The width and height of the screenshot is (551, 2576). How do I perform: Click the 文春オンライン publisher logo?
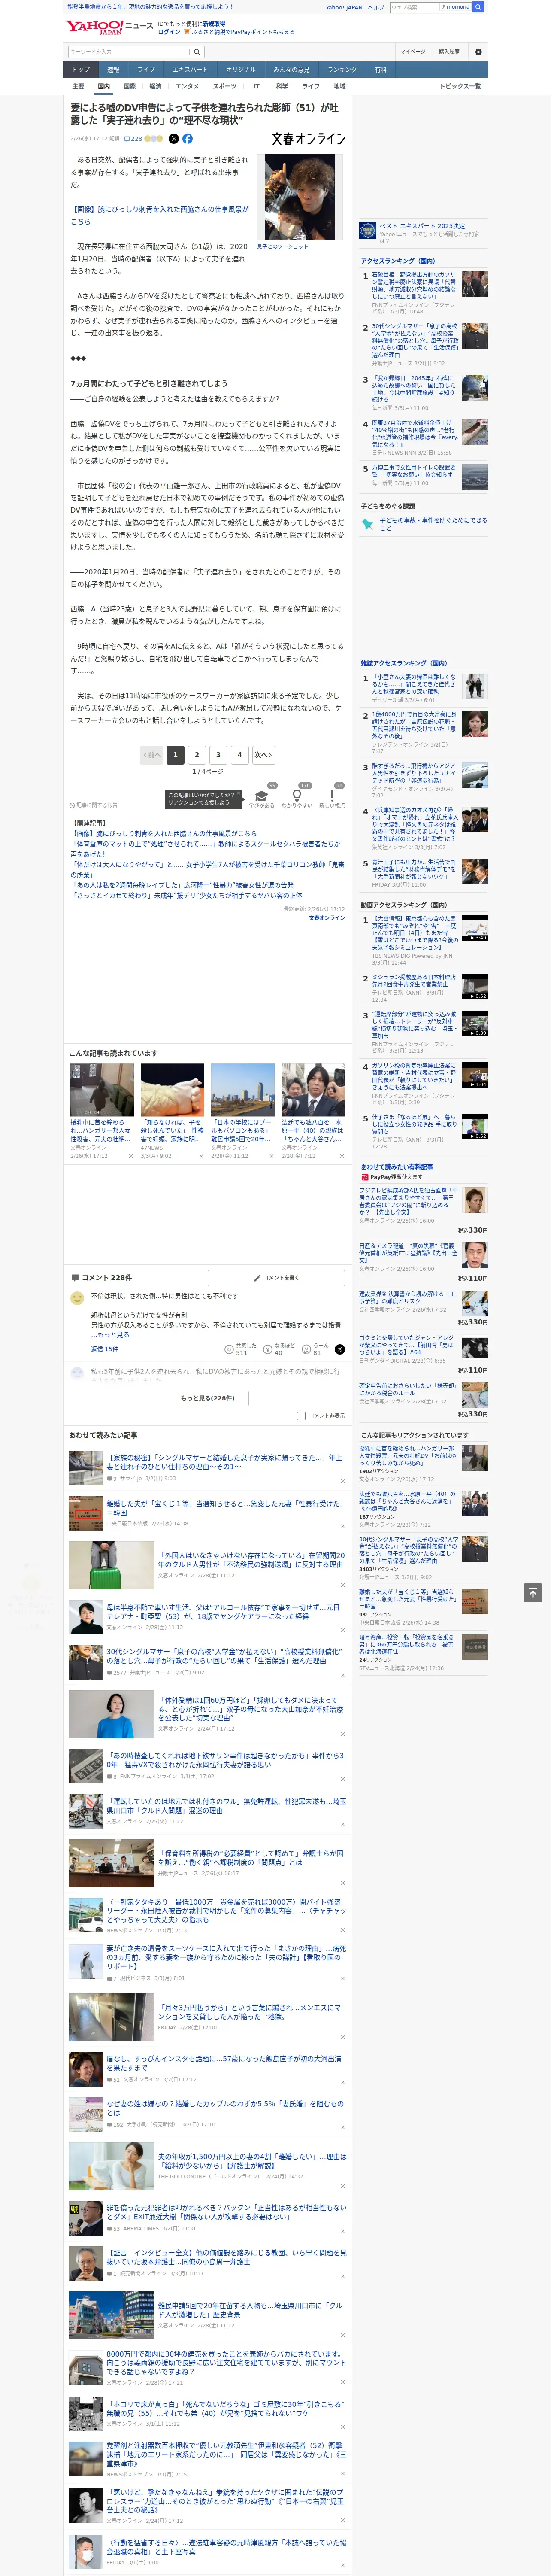click(309, 139)
